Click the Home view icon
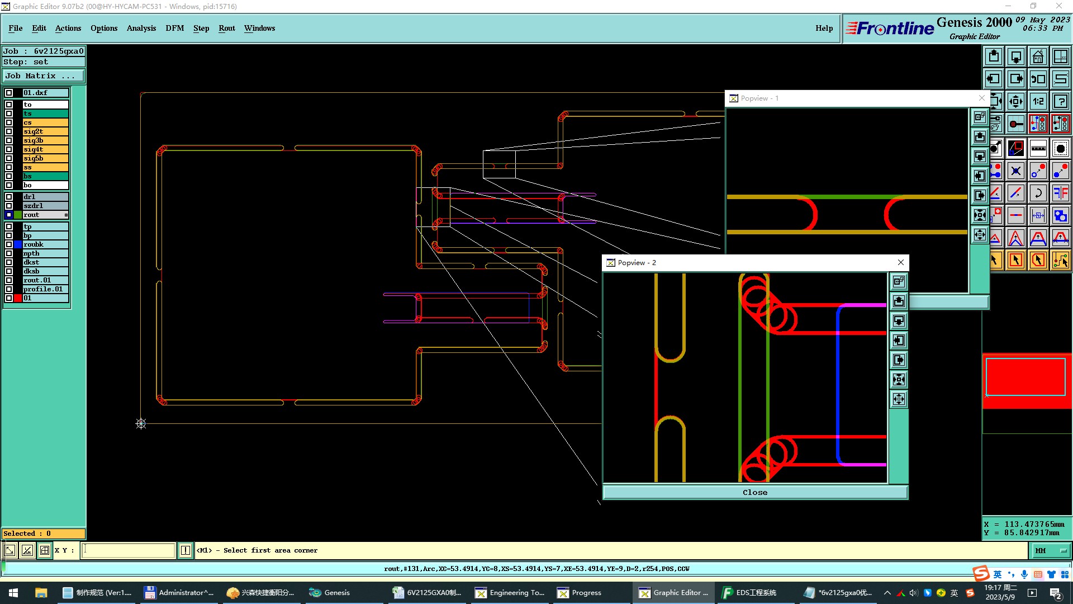The height and width of the screenshot is (604, 1073). (1038, 56)
